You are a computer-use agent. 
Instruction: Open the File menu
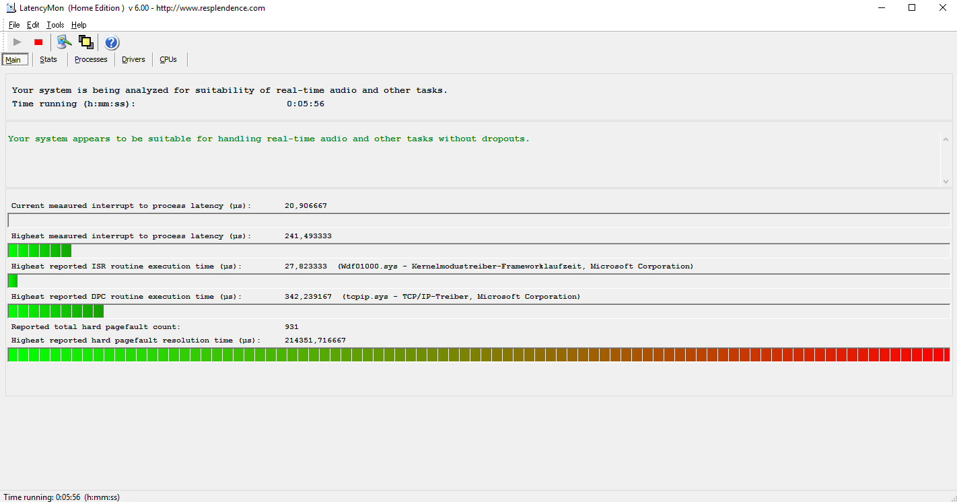click(x=14, y=25)
